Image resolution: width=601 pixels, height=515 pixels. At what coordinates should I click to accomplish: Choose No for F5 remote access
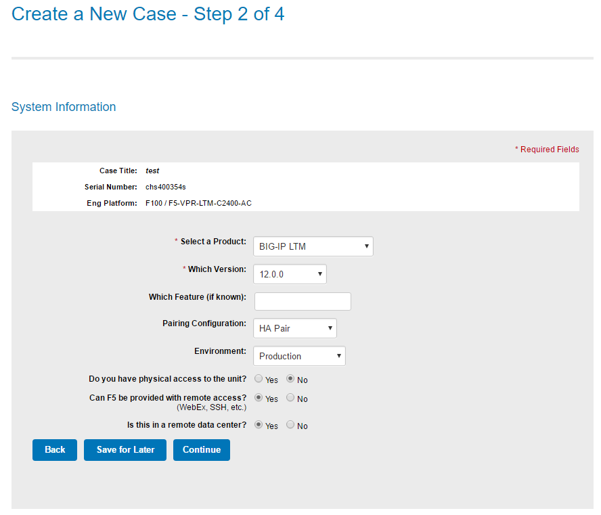[x=290, y=398]
